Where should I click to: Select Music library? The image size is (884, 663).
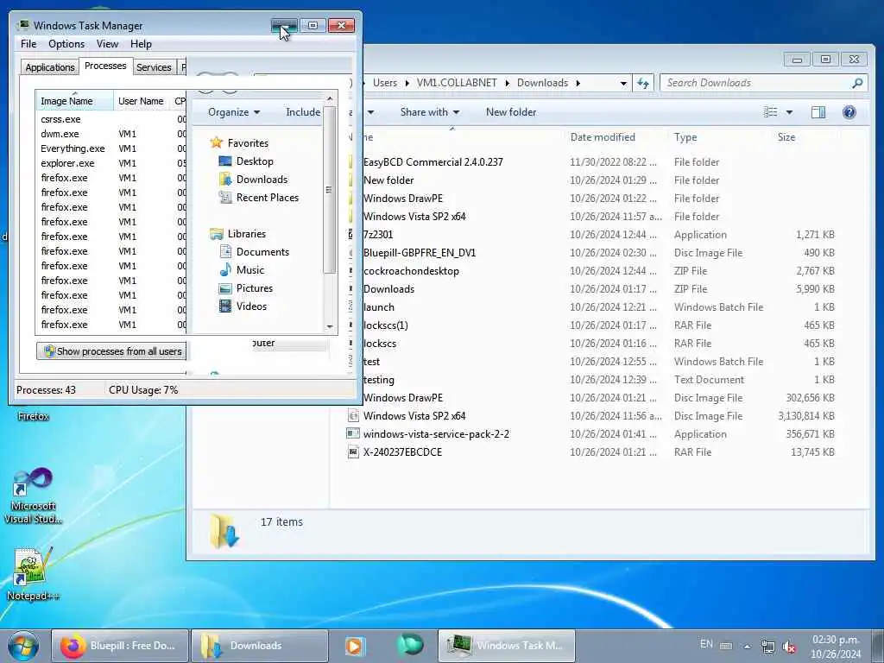[242, 270]
